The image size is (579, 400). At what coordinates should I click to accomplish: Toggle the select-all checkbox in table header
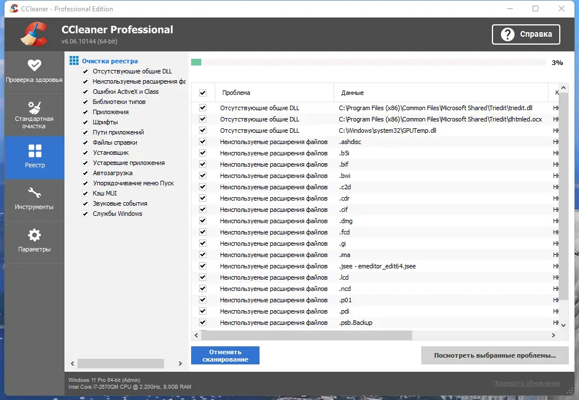point(203,93)
